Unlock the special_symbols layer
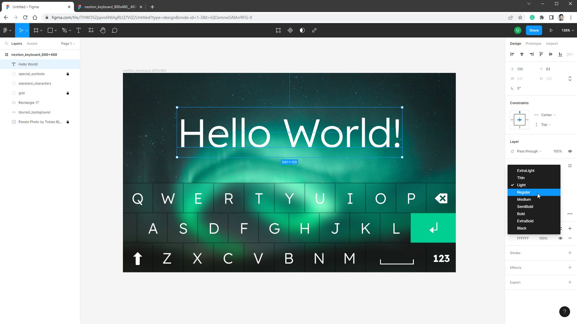The width and height of the screenshot is (577, 324). click(68, 74)
